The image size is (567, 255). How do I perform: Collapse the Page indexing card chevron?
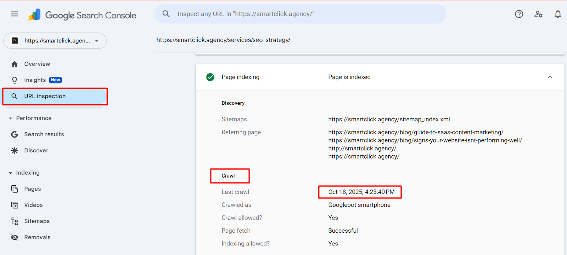[550, 77]
